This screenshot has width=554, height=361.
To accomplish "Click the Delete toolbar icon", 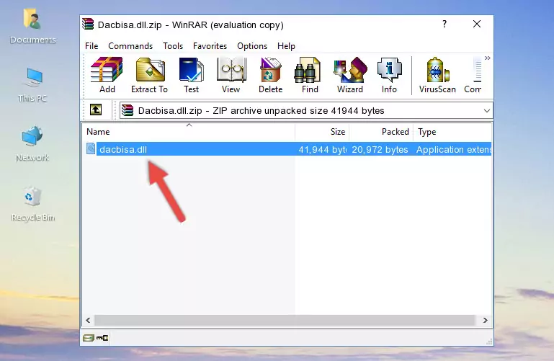I will (x=271, y=75).
